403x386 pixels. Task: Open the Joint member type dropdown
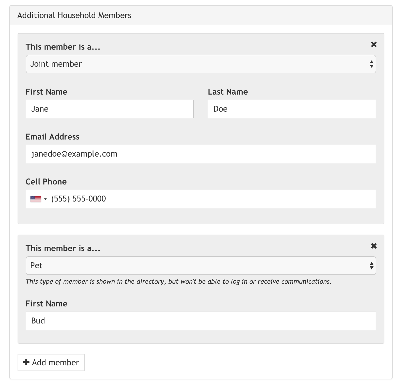(x=201, y=64)
